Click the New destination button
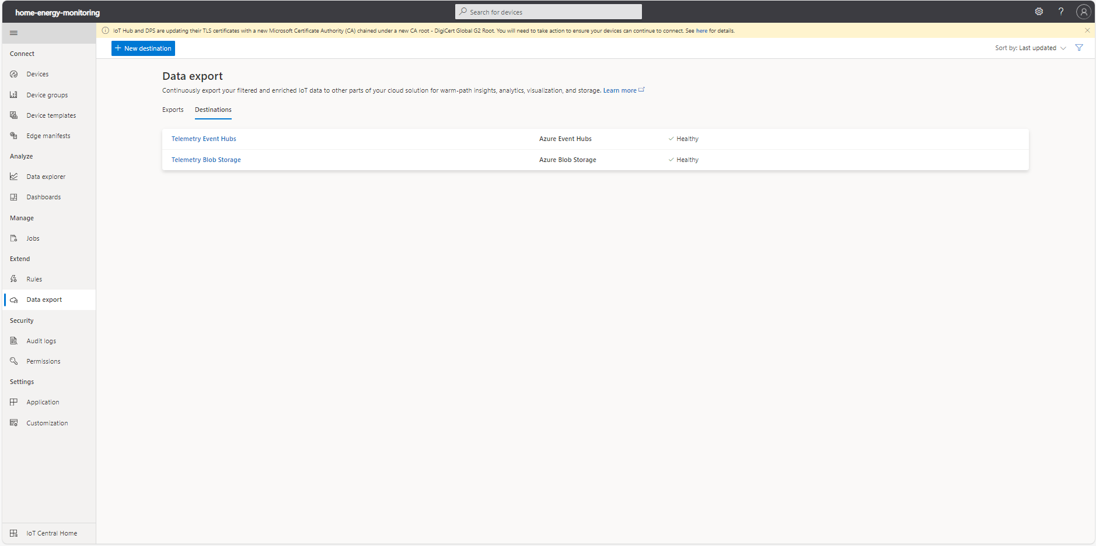This screenshot has width=1096, height=546. coord(143,48)
